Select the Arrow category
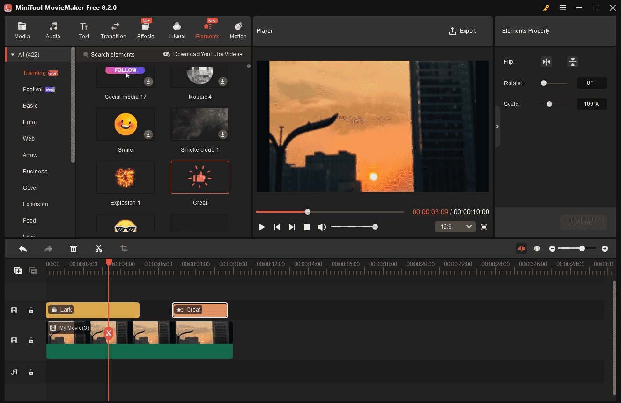 tap(30, 155)
